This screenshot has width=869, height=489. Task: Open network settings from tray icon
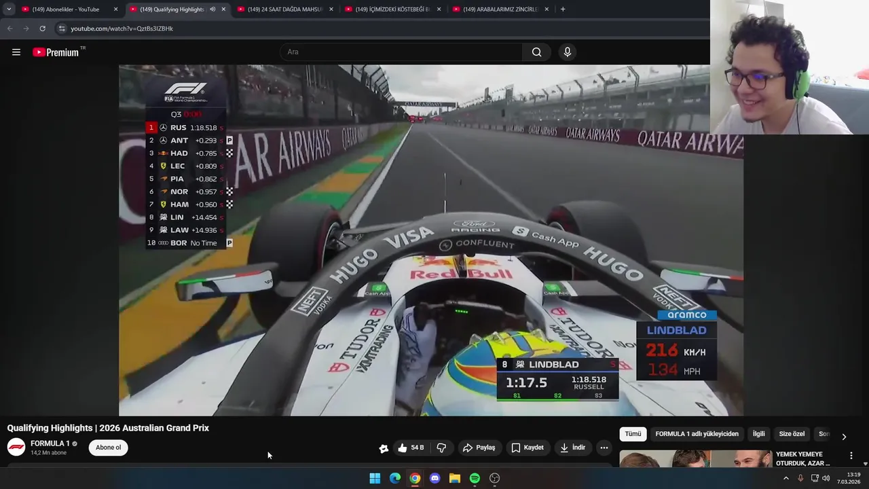point(815,478)
